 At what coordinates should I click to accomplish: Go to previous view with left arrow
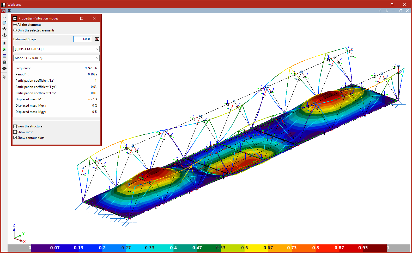click(x=380, y=11)
